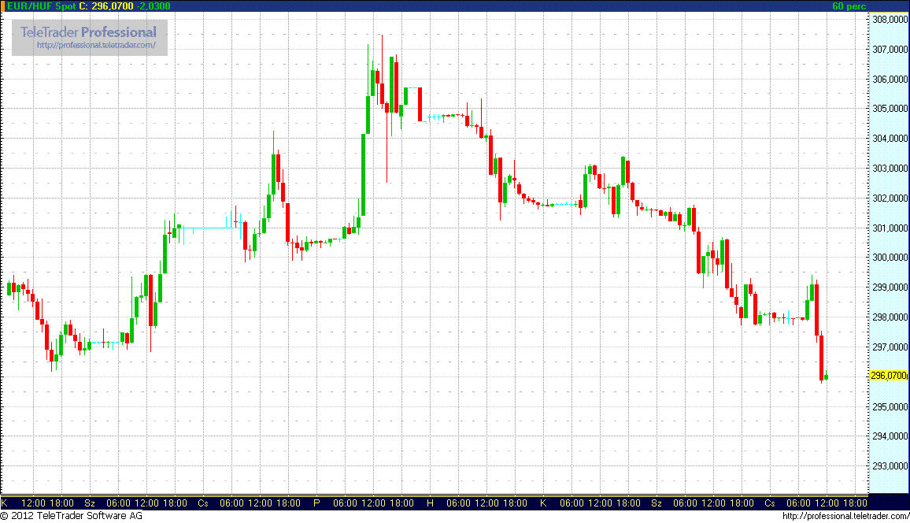Click the EUR/HUF Spot title text
Image resolution: width=910 pixels, height=523 pixels.
[x=41, y=6]
